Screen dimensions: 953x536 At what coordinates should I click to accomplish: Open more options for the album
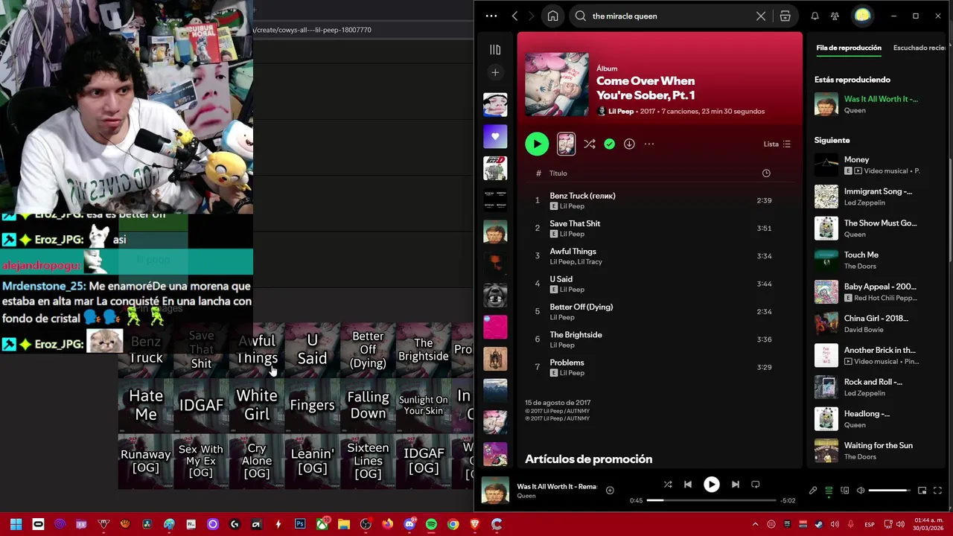coord(649,144)
